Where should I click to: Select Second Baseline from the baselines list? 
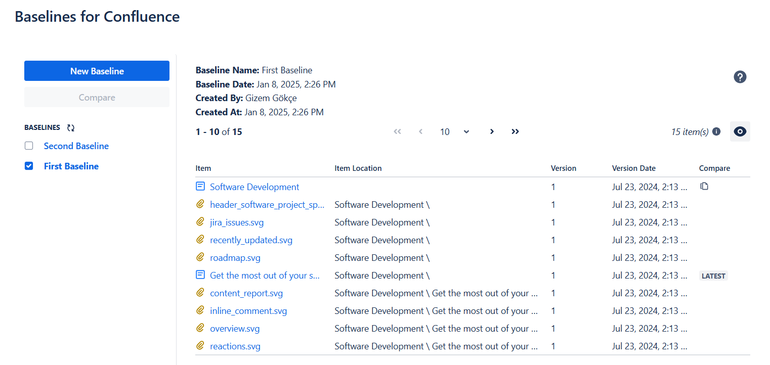point(76,146)
